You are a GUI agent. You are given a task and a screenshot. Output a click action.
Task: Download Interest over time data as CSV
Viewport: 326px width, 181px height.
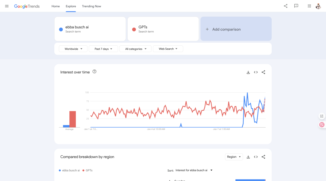(x=248, y=72)
